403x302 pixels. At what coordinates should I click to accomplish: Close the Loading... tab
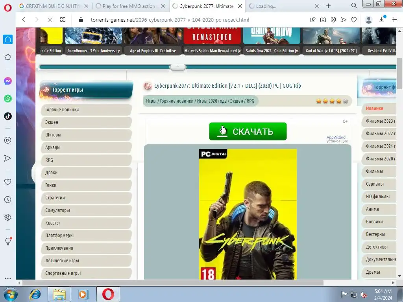317,6
